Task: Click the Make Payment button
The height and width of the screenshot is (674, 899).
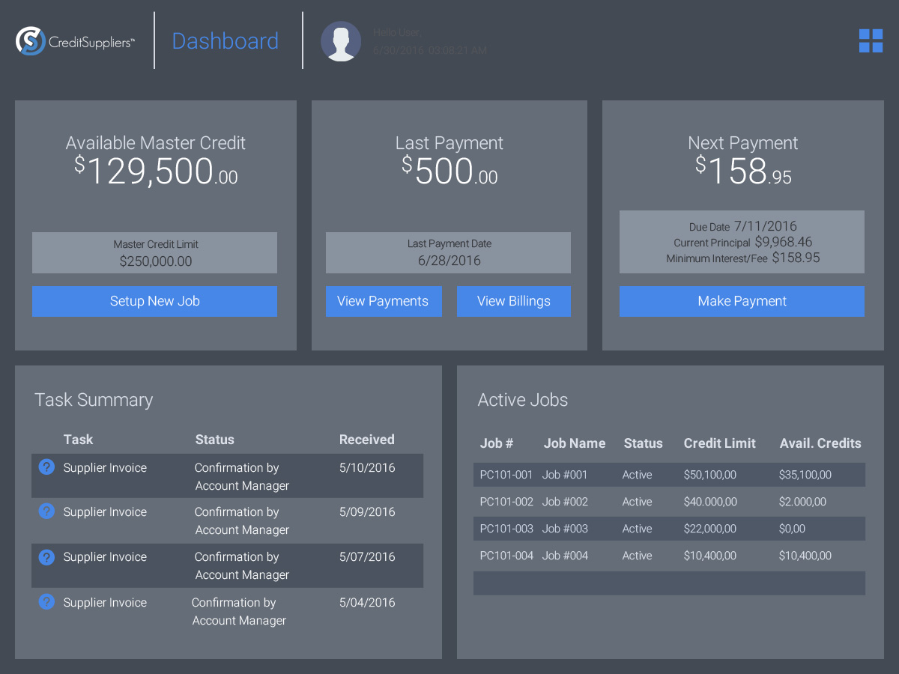Action: pyautogui.click(x=742, y=301)
